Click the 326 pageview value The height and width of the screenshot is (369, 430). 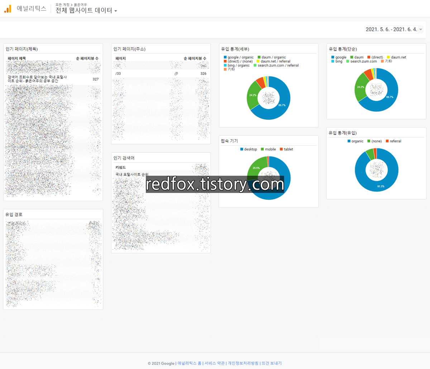(204, 73)
